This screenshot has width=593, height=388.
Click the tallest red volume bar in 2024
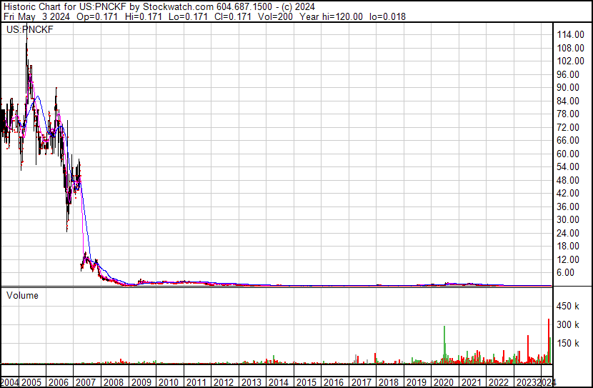coord(549,342)
